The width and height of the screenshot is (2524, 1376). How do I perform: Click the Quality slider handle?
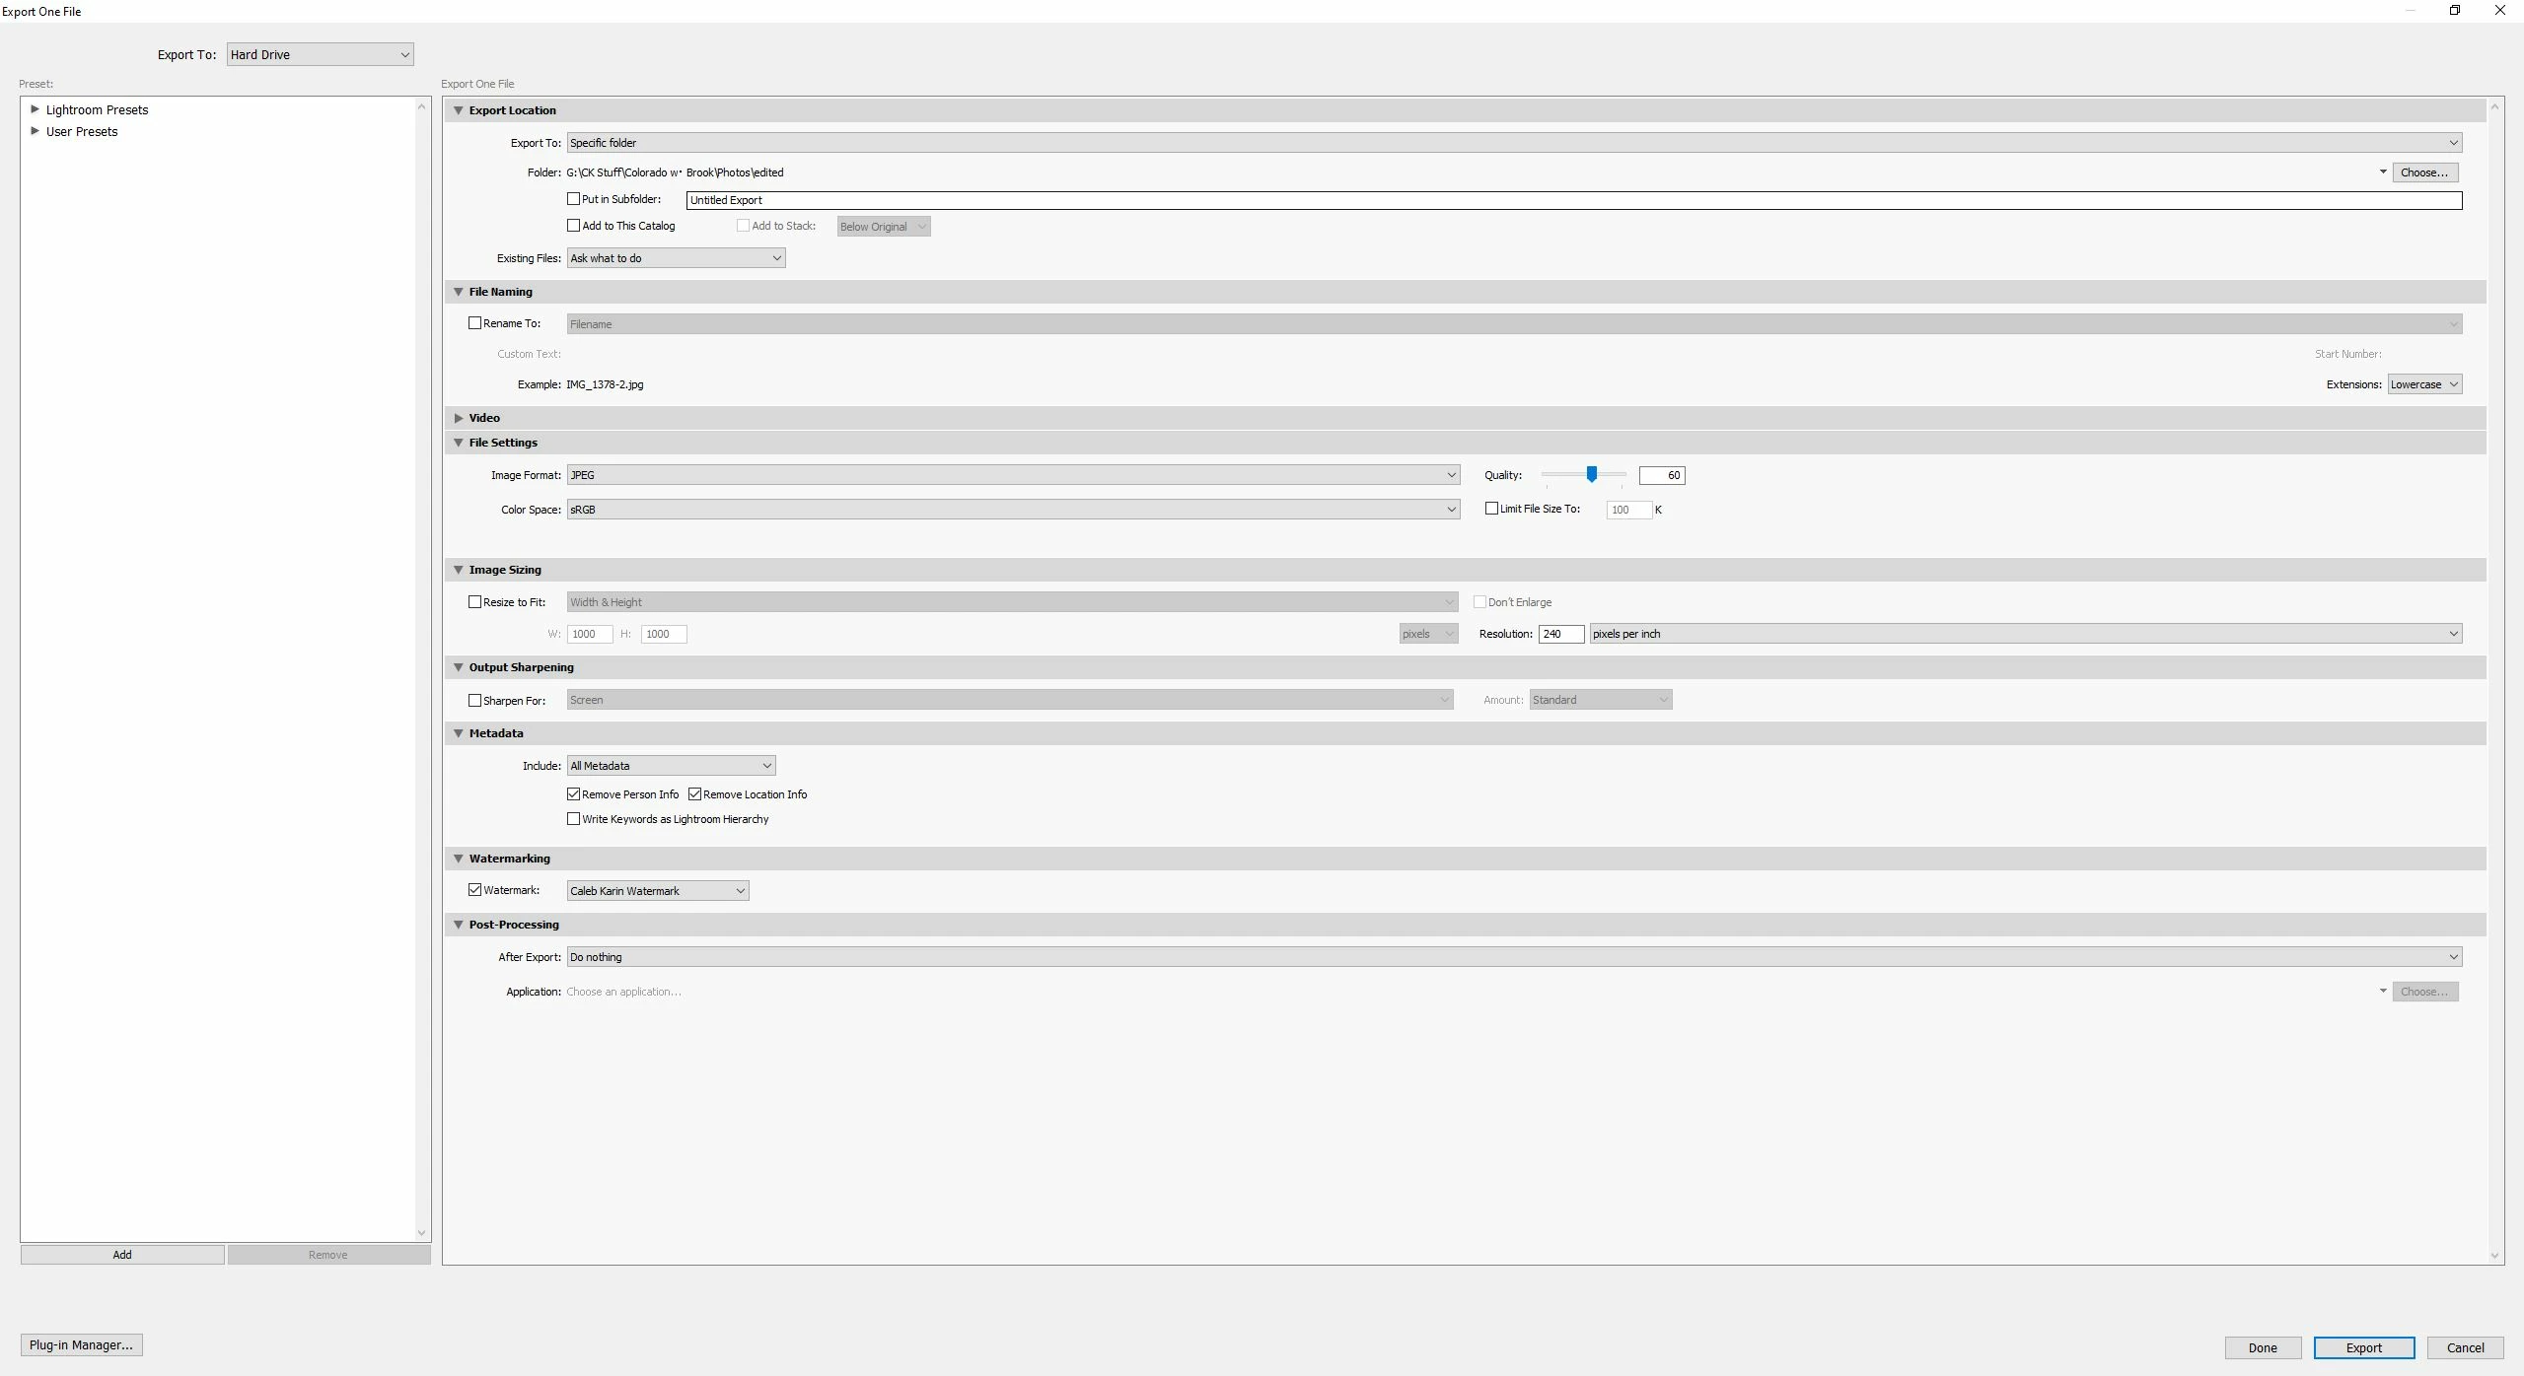1591,475
